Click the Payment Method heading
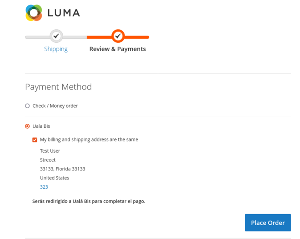300x239 pixels. pyautogui.click(x=58, y=87)
